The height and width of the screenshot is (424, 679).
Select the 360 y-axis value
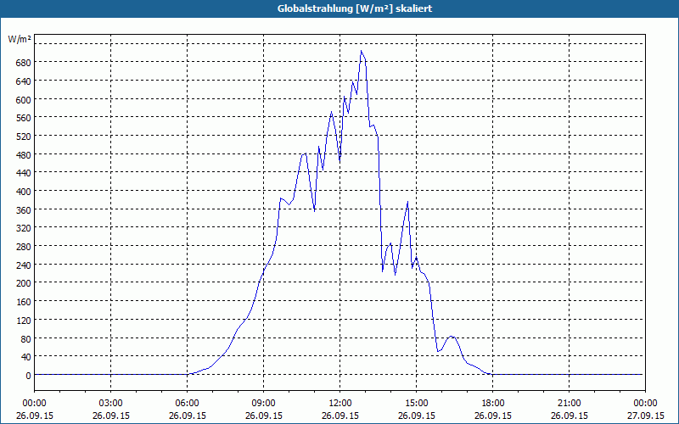[x=23, y=209]
